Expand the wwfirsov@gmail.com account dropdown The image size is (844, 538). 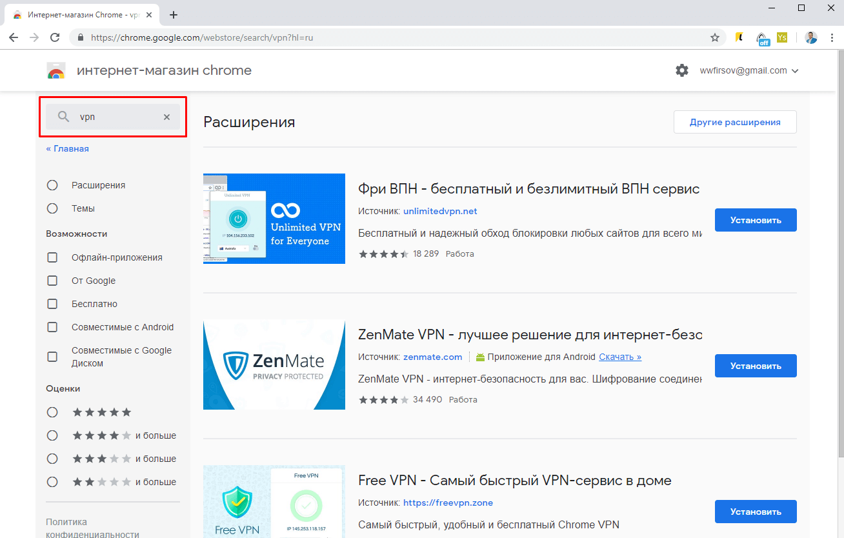(749, 71)
